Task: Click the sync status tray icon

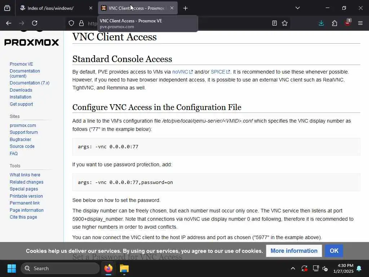Action: tap(304, 268)
